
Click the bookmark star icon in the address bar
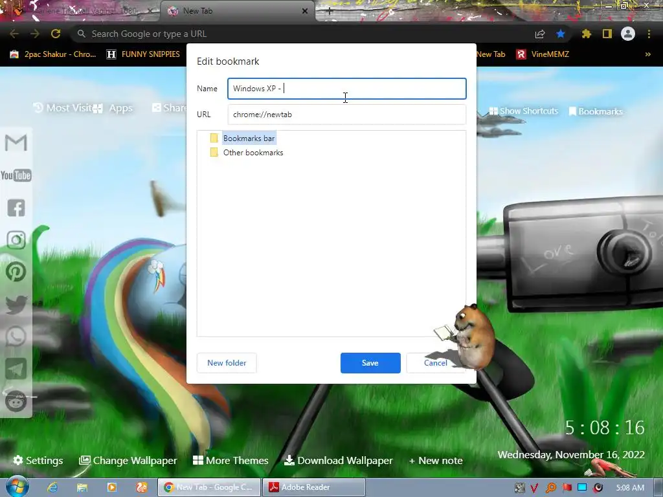(561, 34)
